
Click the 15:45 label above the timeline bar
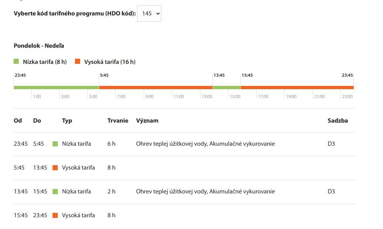click(247, 75)
